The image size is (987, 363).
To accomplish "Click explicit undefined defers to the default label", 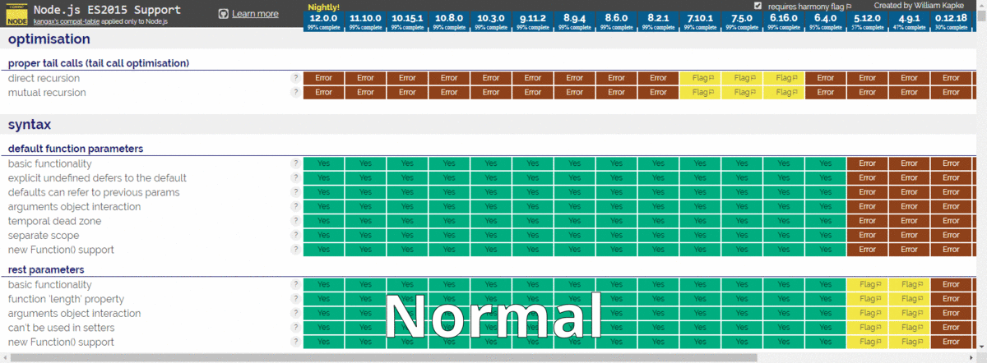I will 97,177.
